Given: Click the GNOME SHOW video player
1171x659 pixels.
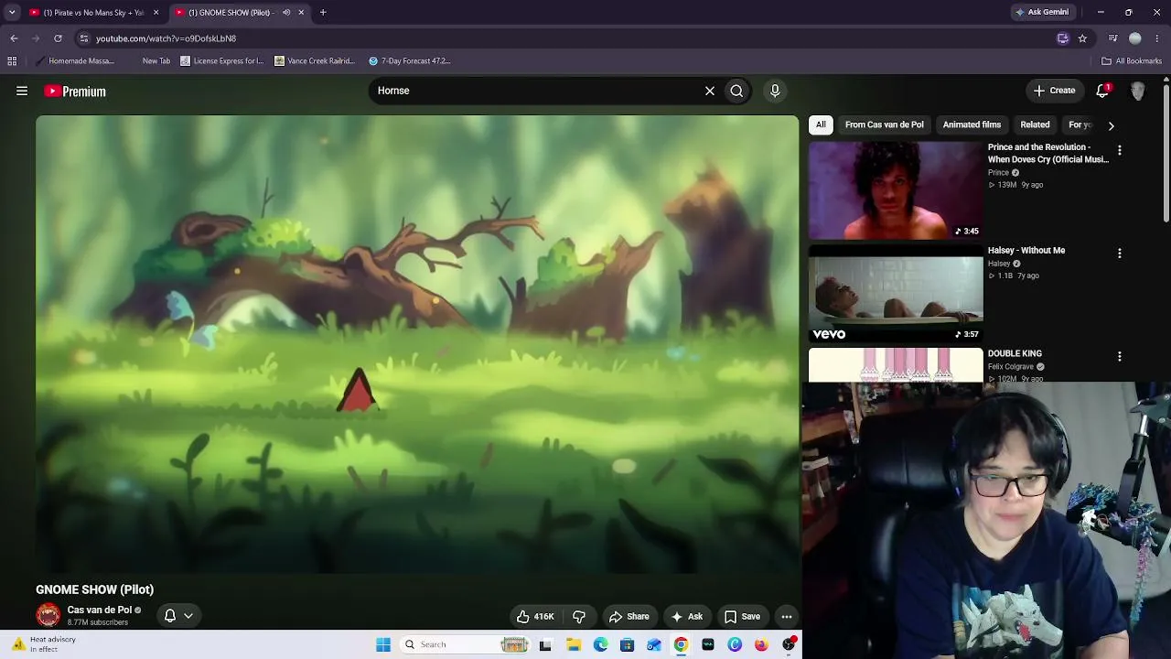Looking at the screenshot, I should tap(417, 344).
